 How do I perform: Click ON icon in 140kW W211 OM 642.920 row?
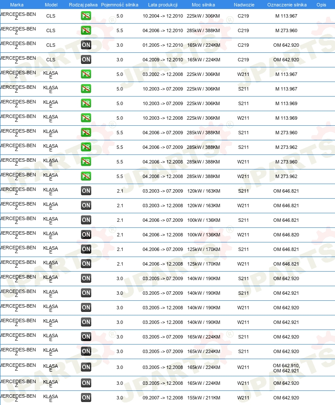pyautogui.click(x=86, y=308)
